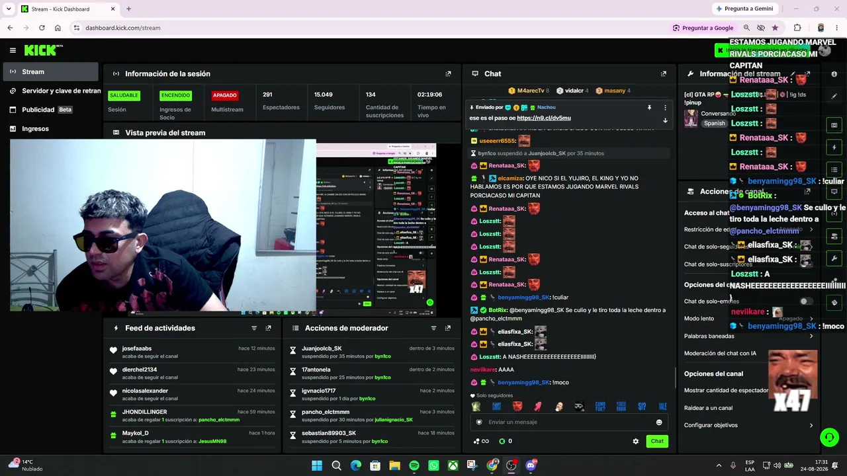
Task: Pop out the Acciones de moderador panel
Action: click(448, 328)
